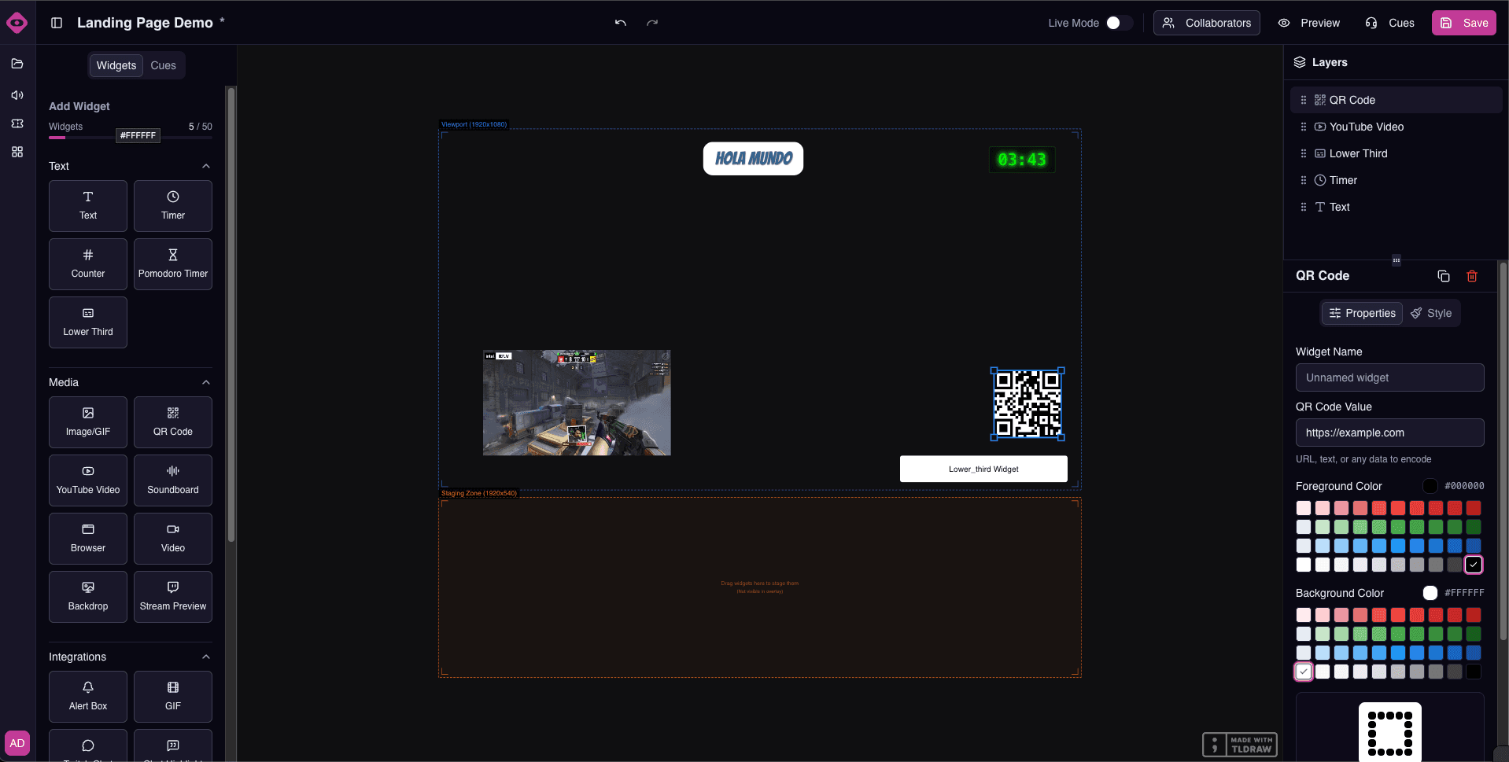Redo the last change
Image resolution: width=1509 pixels, height=762 pixels.
click(x=651, y=23)
